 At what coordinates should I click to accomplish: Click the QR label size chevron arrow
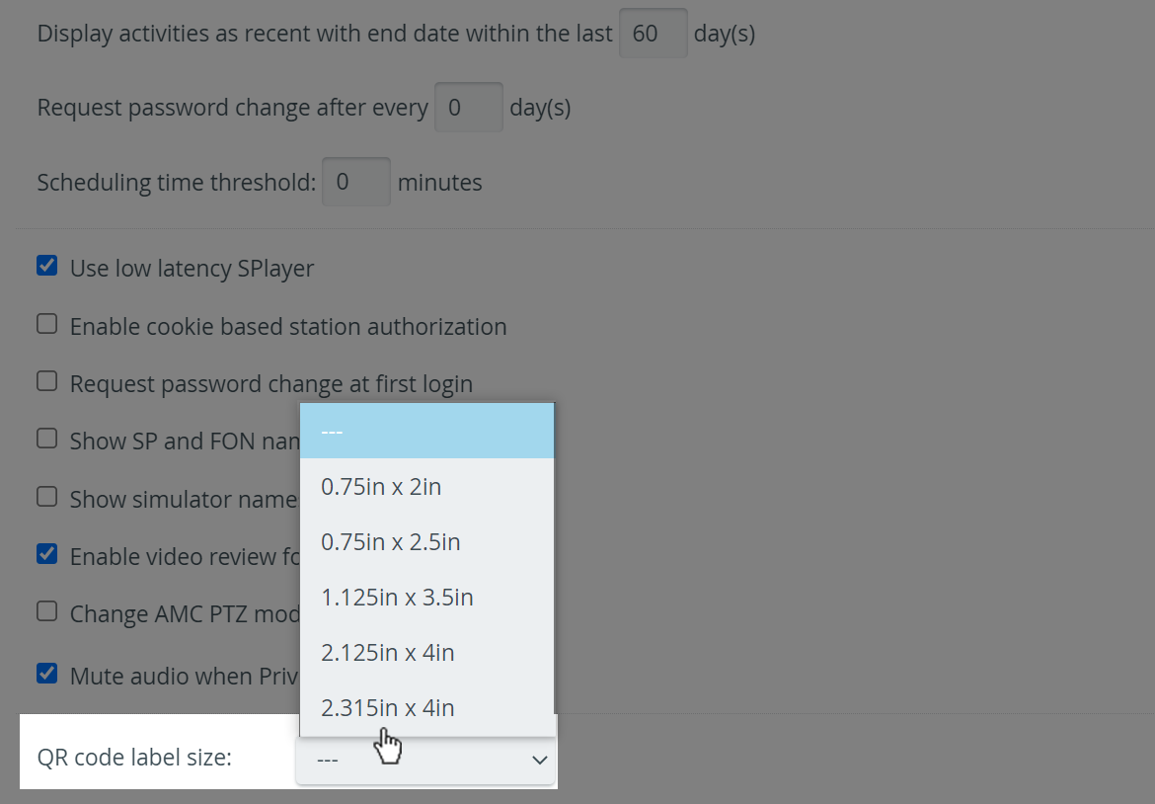click(x=540, y=760)
